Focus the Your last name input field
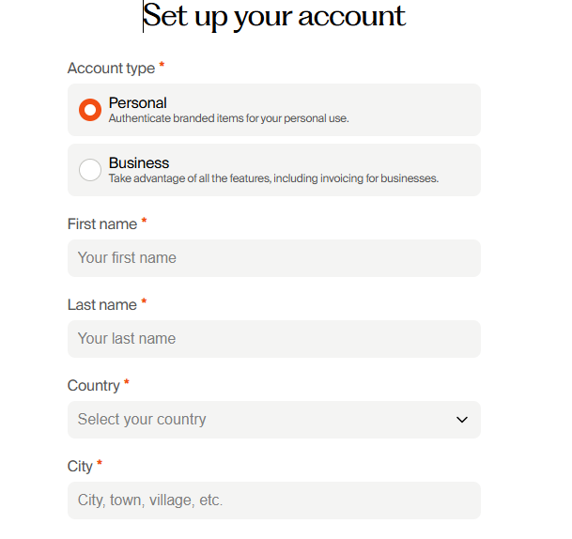Screen dimensions: 572x539 click(273, 339)
